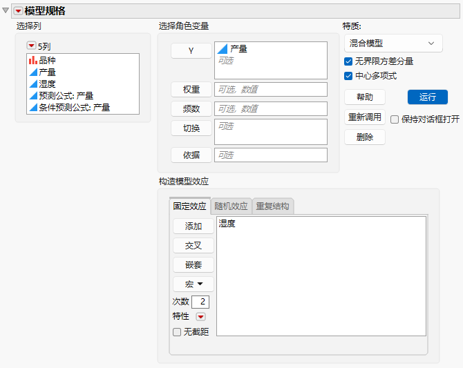
Task: Select 湿度 in the column list
Action: [x=47, y=84]
